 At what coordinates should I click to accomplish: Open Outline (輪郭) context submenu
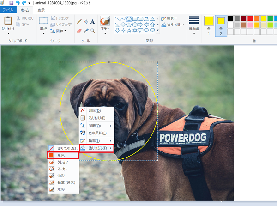tap(96, 141)
